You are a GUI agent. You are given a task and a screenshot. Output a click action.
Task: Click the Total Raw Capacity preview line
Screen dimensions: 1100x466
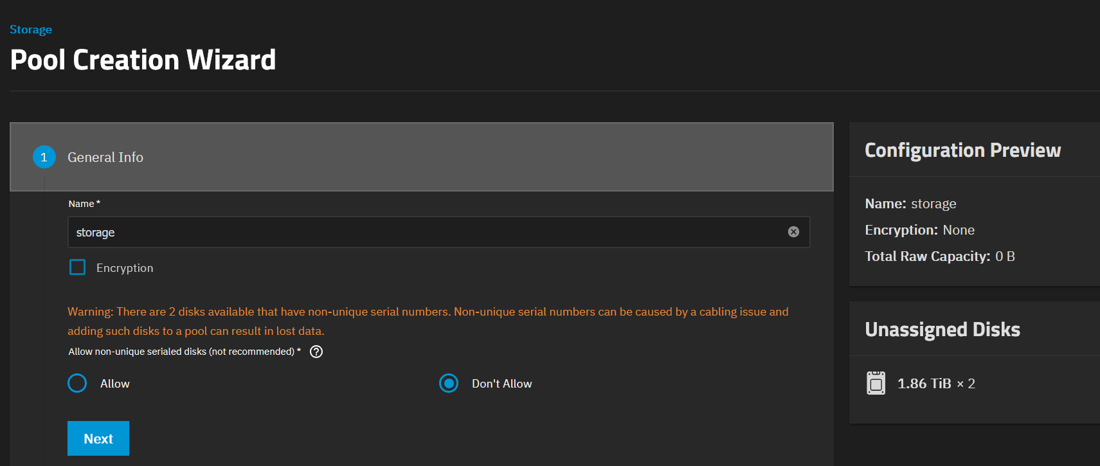tap(939, 256)
